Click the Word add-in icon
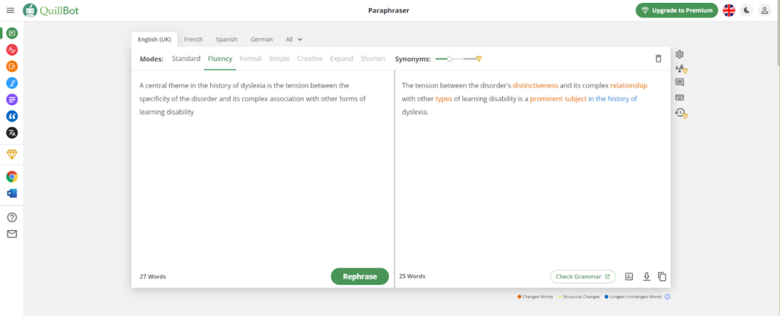The height and width of the screenshot is (316, 780). (x=11, y=193)
